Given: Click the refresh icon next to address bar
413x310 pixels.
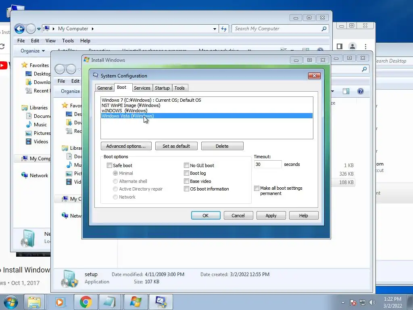Looking at the screenshot, I should [x=224, y=29].
